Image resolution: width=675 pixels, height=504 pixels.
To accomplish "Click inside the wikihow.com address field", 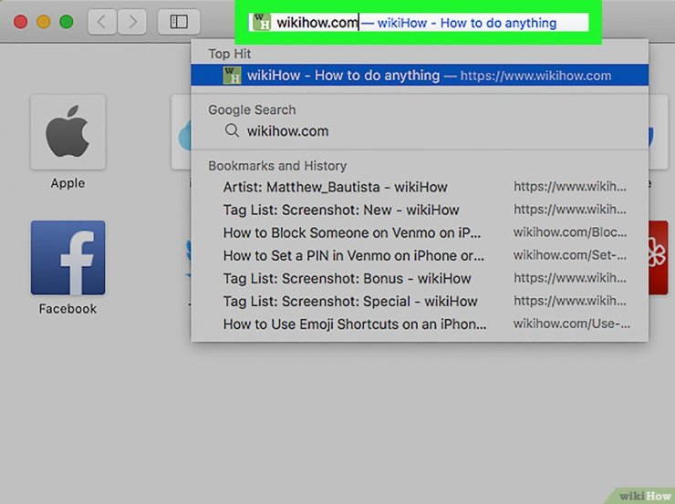I will pyautogui.click(x=419, y=23).
